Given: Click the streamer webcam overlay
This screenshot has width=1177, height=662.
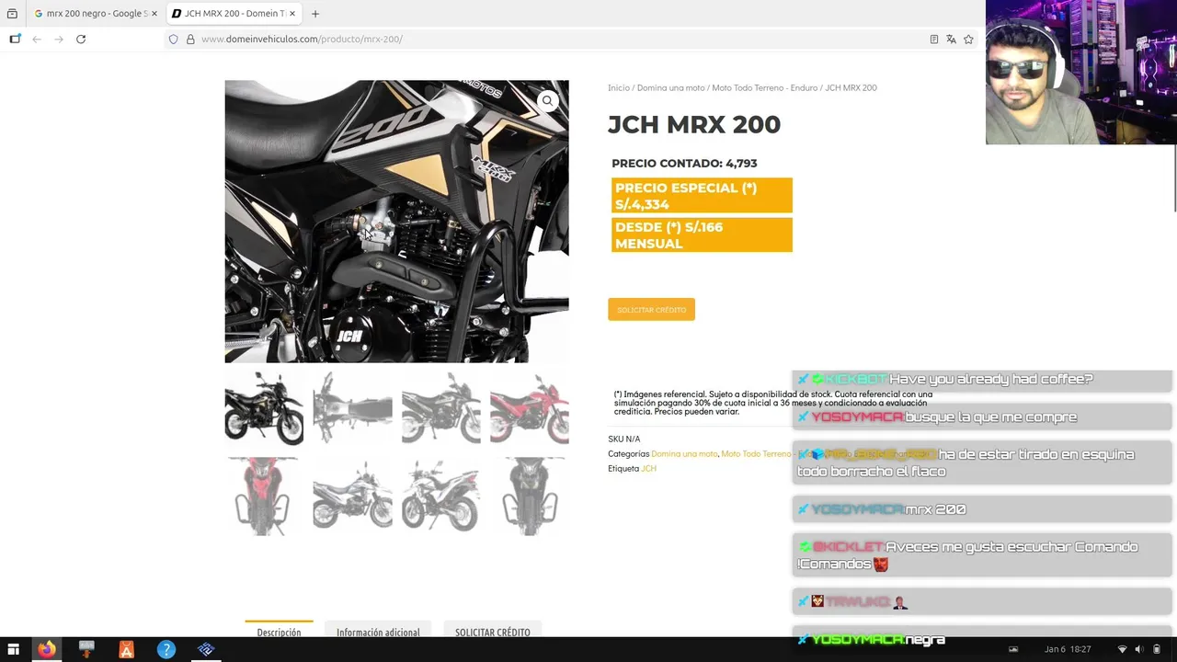Looking at the screenshot, I should point(1081,73).
